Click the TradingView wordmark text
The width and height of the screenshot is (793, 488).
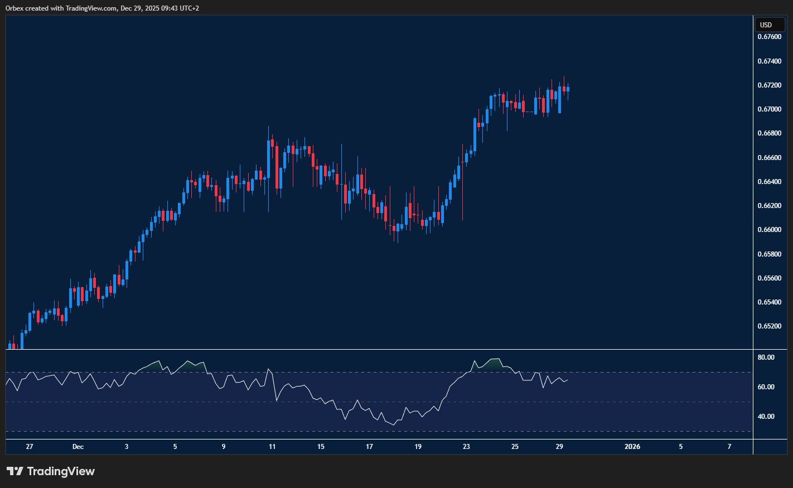coord(60,471)
